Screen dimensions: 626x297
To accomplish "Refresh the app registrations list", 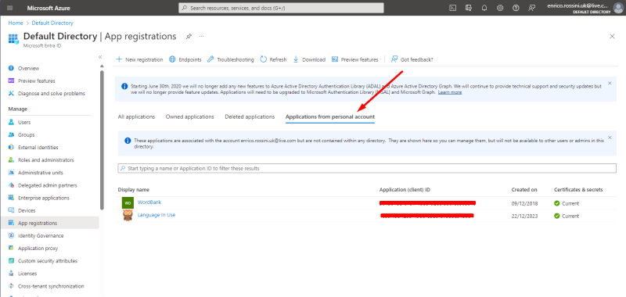I will (x=273, y=59).
